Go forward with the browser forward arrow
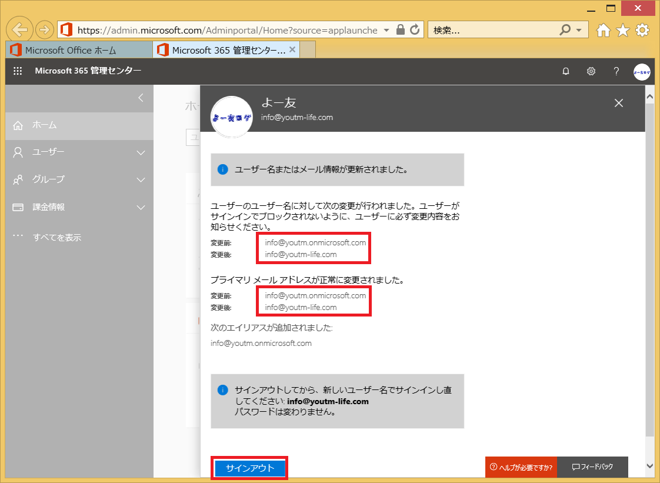 44,29
